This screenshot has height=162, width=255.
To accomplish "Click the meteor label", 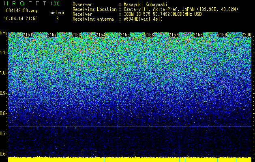I will (58, 13).
